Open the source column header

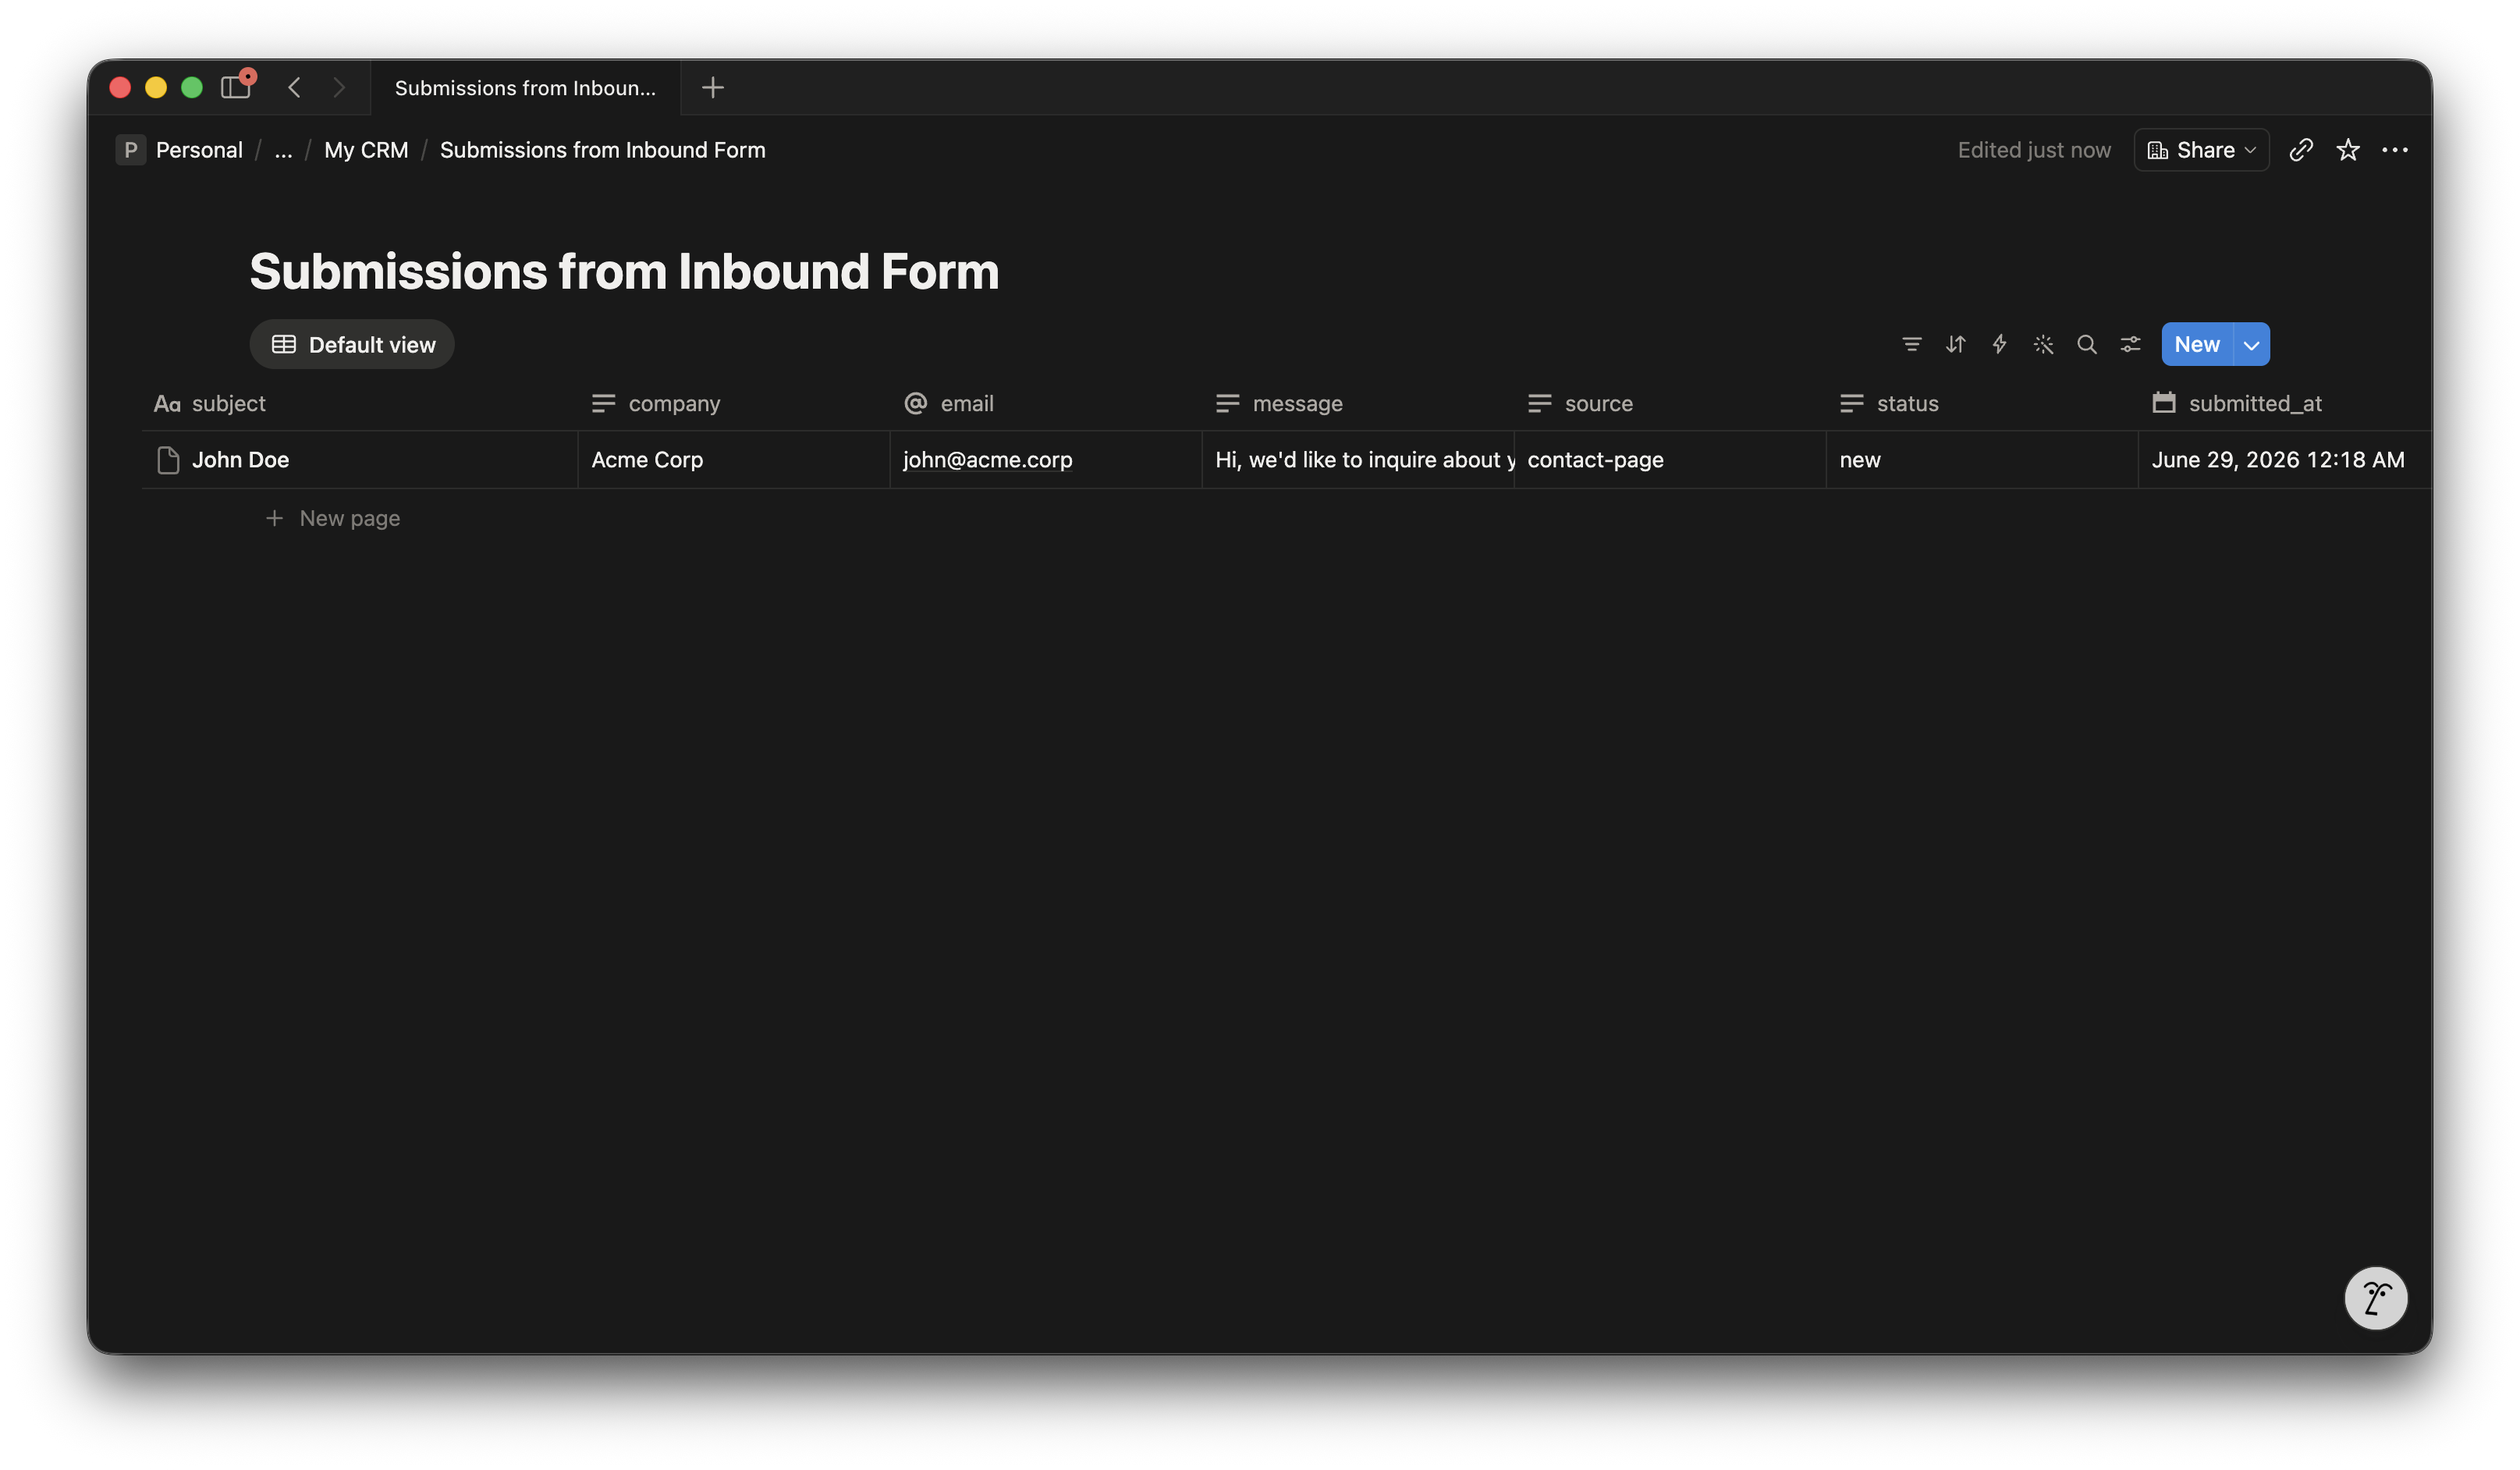coord(1669,403)
